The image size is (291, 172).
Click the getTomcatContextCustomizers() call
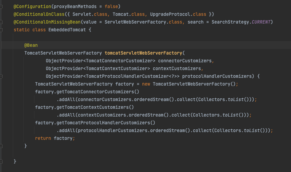click(95, 107)
